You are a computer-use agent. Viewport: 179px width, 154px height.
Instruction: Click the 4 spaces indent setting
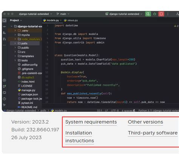[127, 111]
